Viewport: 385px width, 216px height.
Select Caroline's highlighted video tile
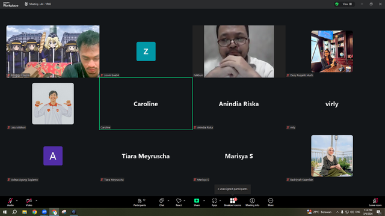146,104
